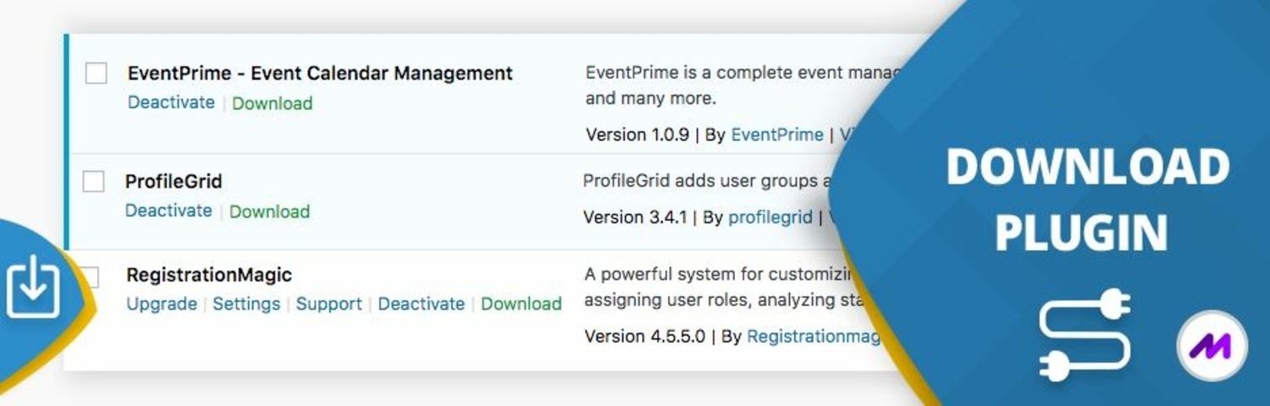1270x406 pixels.
Task: Open EventPrime author link
Action: [776, 134]
